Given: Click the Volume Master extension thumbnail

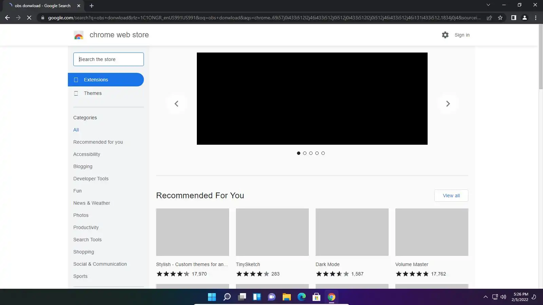Looking at the screenshot, I should pyautogui.click(x=432, y=232).
